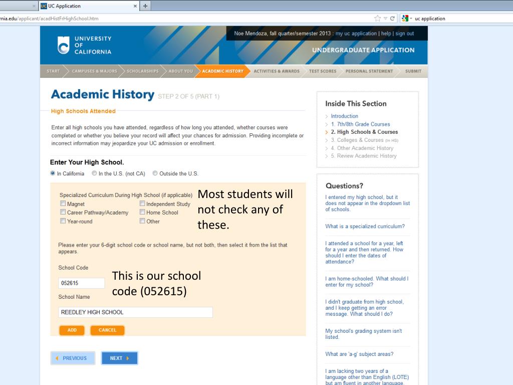This screenshot has height=385, width=513.
Task: Open Activities & Awards step
Action: click(277, 71)
